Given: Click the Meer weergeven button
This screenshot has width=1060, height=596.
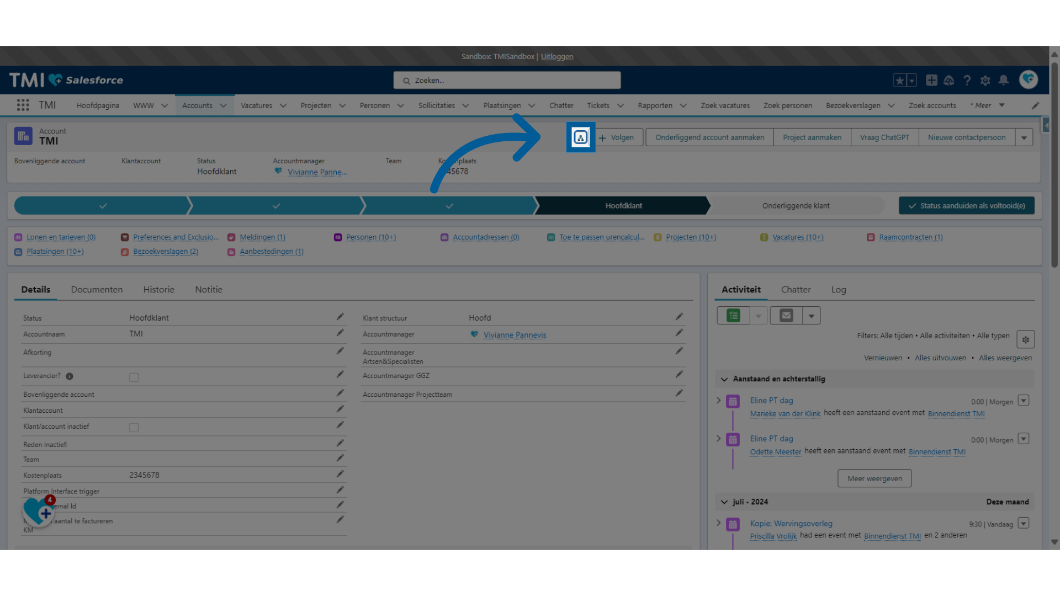Looking at the screenshot, I should point(875,478).
